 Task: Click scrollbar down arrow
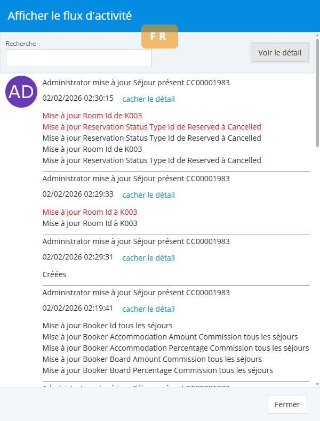click(317, 384)
